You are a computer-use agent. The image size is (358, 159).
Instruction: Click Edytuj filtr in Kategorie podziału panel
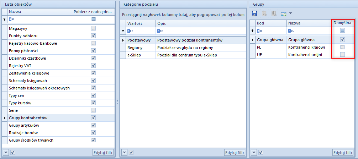pos(235,153)
